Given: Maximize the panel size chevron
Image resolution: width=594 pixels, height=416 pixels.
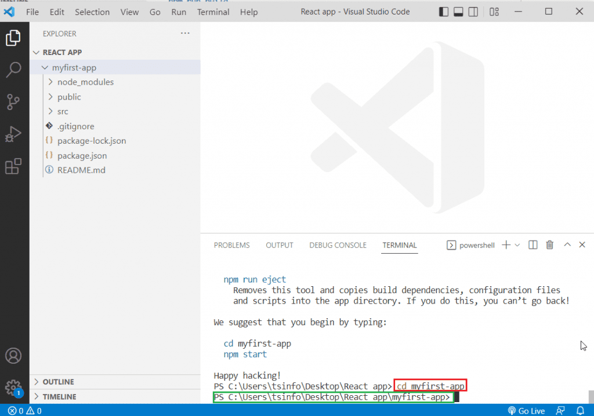Looking at the screenshot, I should [567, 245].
